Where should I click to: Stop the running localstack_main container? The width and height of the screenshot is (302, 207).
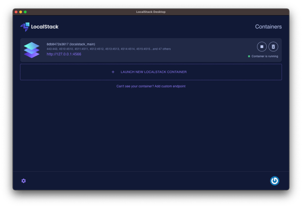pos(262,47)
